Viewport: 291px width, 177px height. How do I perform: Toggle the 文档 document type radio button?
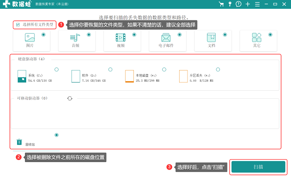pos(225,35)
